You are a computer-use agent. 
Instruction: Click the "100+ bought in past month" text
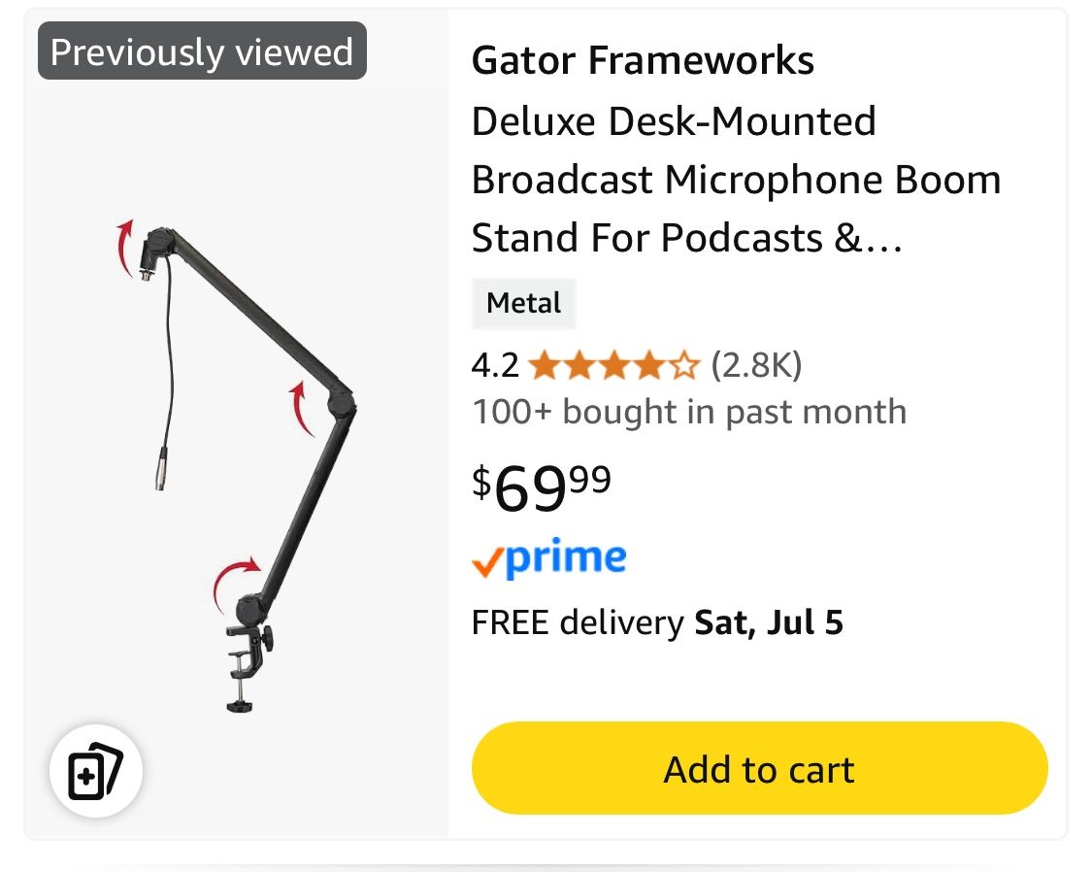pos(689,412)
